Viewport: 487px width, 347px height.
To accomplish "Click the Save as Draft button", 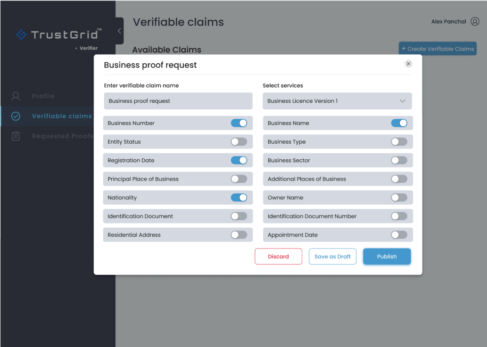I will (332, 256).
